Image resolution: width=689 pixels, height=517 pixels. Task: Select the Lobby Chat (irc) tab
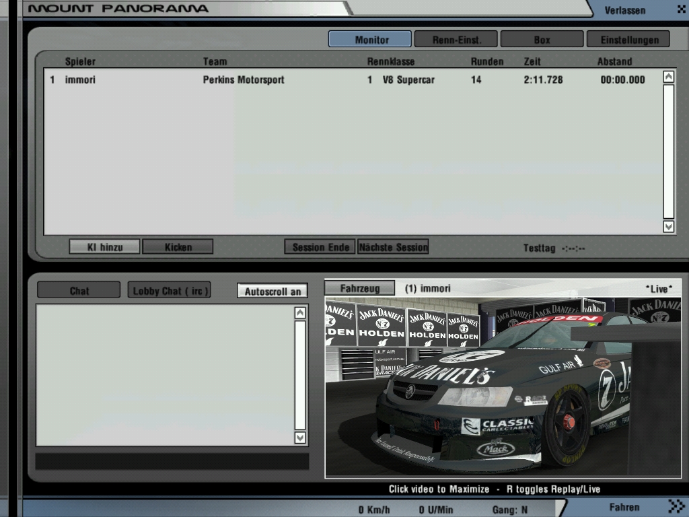click(x=169, y=290)
